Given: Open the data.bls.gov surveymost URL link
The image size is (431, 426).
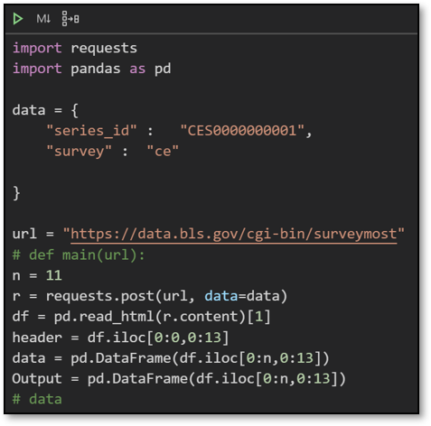Looking at the screenshot, I should click(234, 235).
